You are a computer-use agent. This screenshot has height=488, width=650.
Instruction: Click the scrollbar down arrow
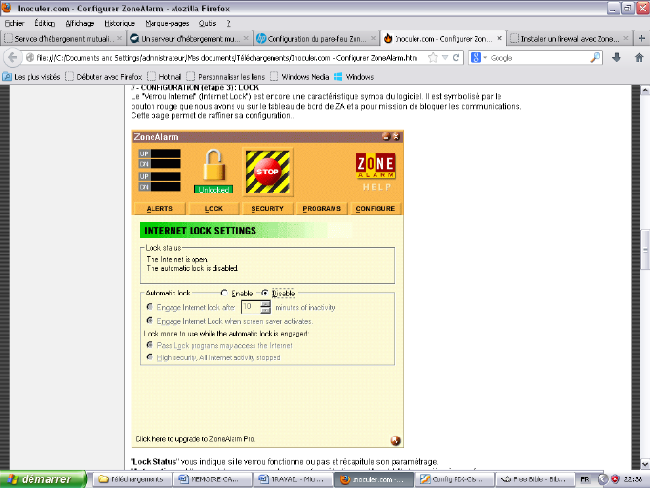pos(645,464)
